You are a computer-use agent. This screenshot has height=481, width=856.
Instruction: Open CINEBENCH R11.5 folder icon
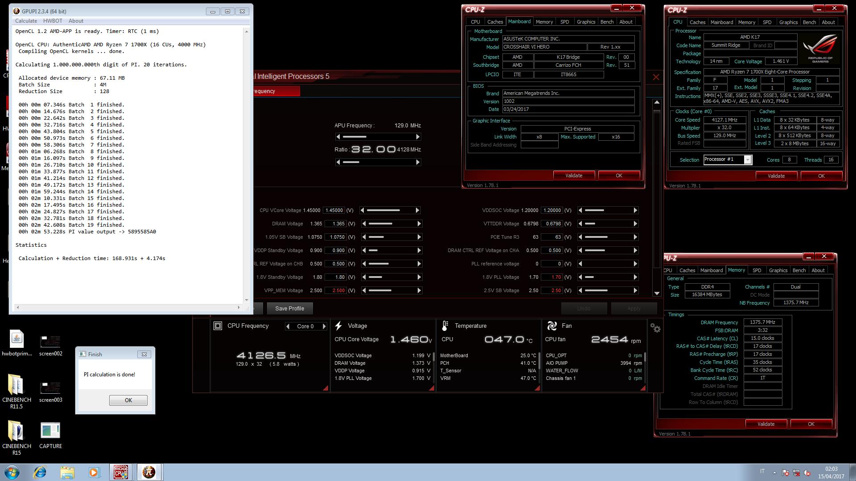(16, 391)
